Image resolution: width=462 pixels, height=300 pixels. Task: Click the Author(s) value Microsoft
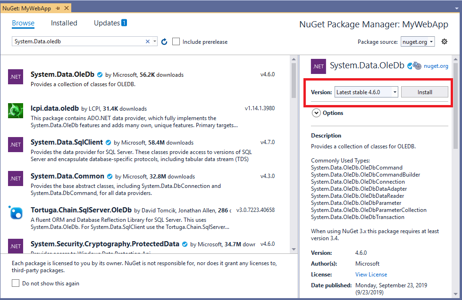(368, 264)
